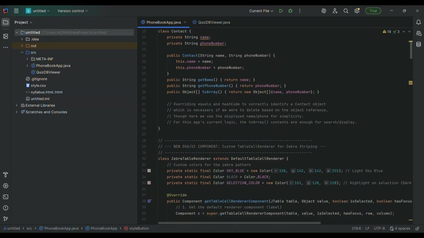424x238 pixels.
Task: Collapse the src folder
Action: click(22, 52)
